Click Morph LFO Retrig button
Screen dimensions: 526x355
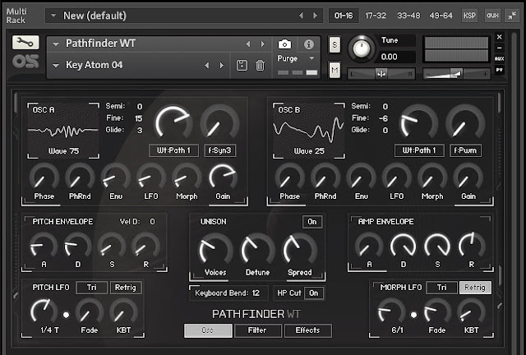click(475, 288)
